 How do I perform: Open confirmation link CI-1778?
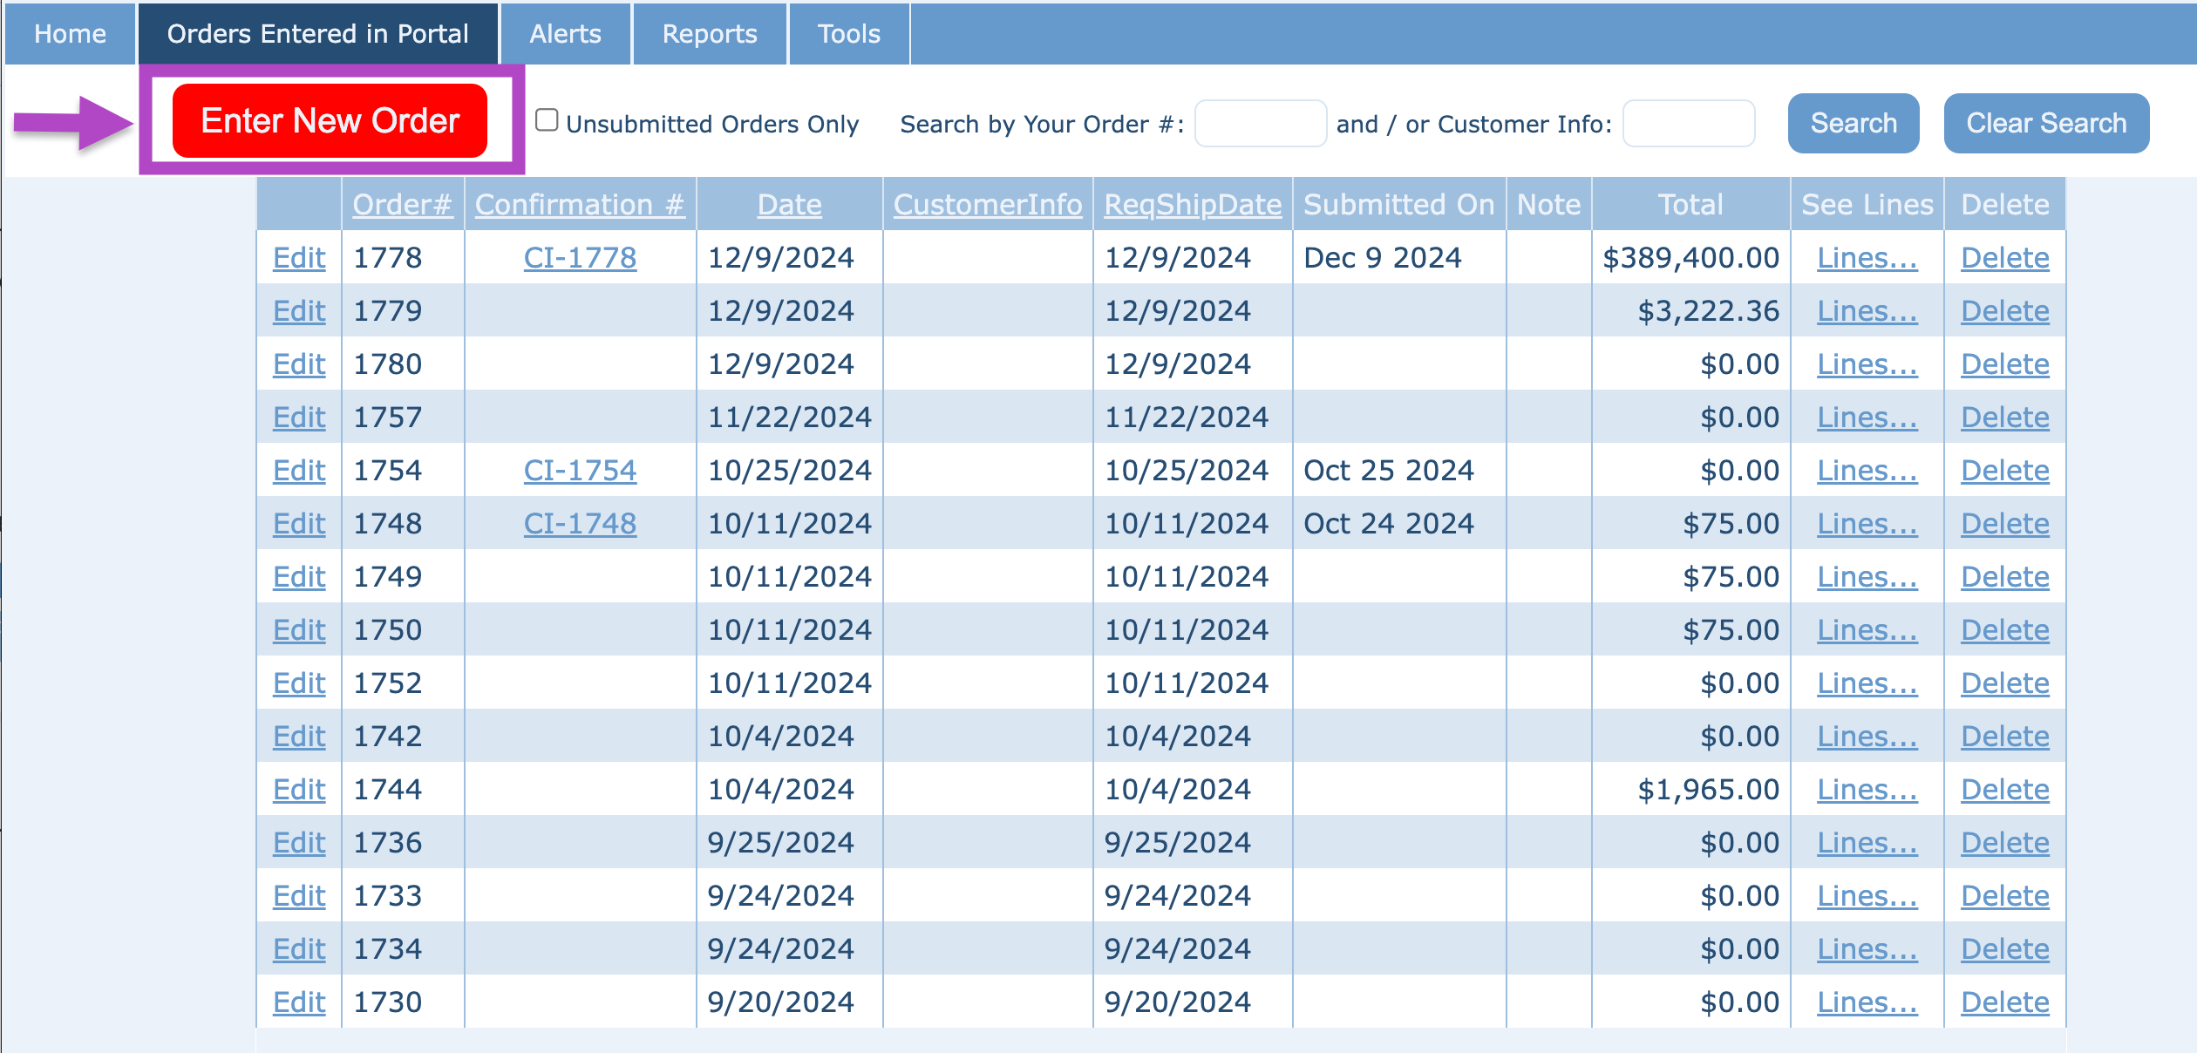(580, 258)
